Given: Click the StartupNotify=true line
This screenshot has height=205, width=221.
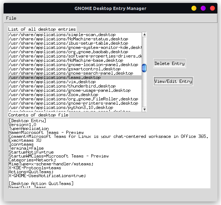Looking at the screenshot, I should point(31,152).
